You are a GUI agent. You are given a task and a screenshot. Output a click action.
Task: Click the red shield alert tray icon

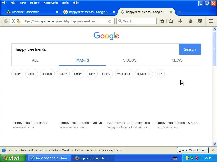coord(197,158)
